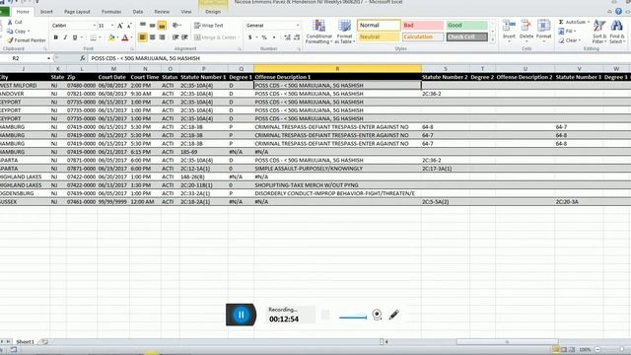Click the AutoSum button
Viewport: 631px width, 355px height.
point(574,22)
